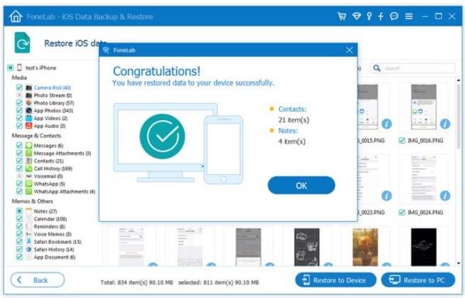Image resolution: width=465 pixels, height=298 pixels.
Task: Click the Call History phone icon
Action: click(x=28, y=169)
